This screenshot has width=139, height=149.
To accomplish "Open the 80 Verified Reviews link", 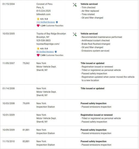I will click(x=45, y=52).
